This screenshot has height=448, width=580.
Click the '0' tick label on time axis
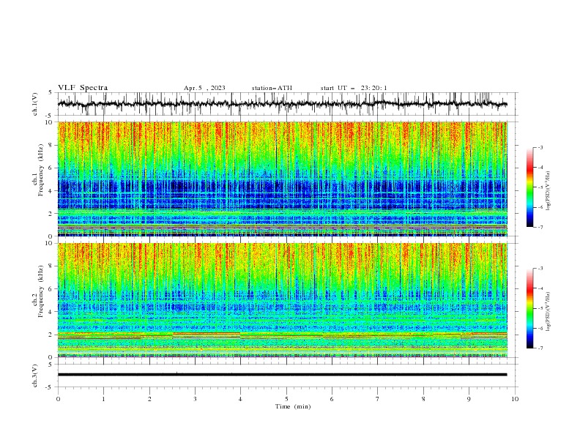(x=58, y=399)
